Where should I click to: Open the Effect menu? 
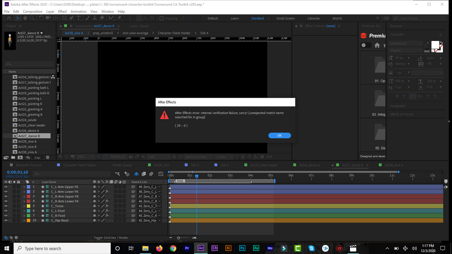(63, 11)
